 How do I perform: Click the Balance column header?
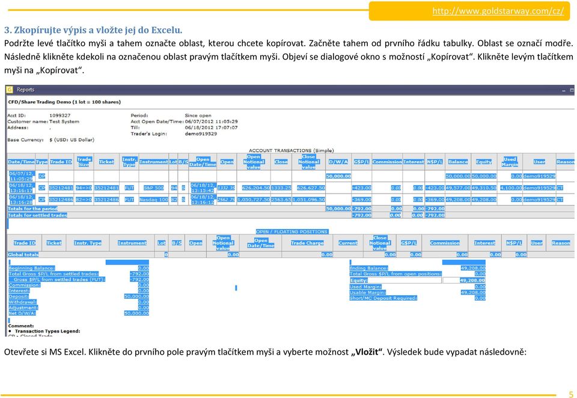(458, 162)
